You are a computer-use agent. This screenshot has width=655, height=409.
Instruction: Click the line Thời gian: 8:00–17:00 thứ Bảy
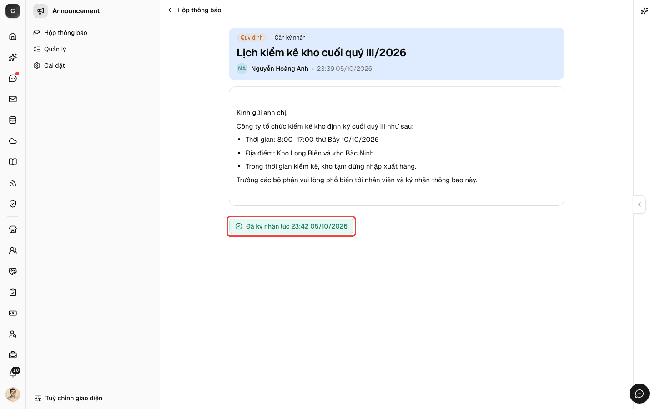pyautogui.click(x=312, y=140)
